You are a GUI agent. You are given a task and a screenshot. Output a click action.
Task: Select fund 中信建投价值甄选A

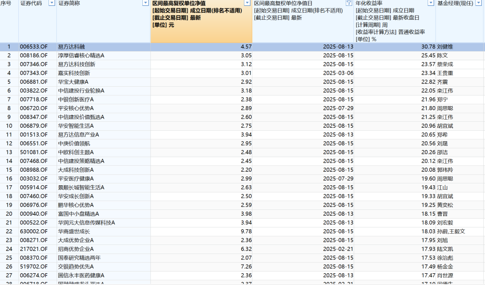click(x=81, y=117)
